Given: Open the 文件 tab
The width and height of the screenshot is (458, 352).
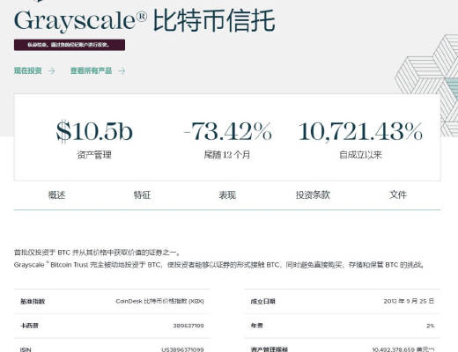Looking at the screenshot, I should pyautogui.click(x=398, y=194).
